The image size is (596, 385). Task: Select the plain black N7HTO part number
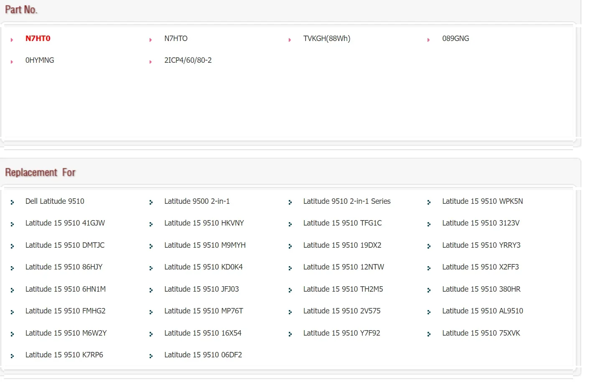(x=176, y=38)
